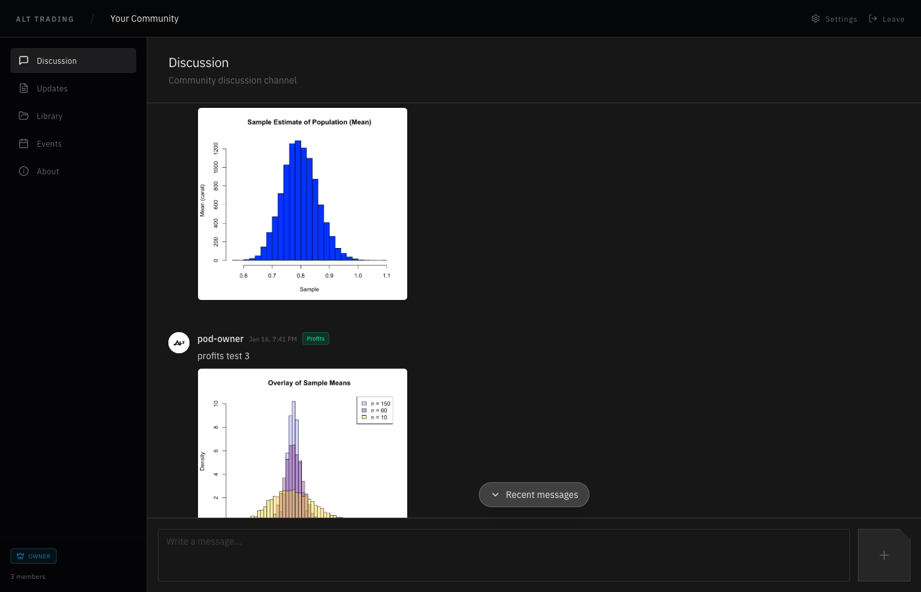This screenshot has height=592, width=921.
Task: Open the Library section
Action: (x=49, y=116)
